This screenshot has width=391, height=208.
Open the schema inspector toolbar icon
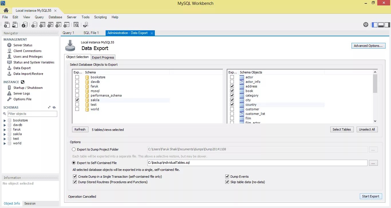(25, 25)
